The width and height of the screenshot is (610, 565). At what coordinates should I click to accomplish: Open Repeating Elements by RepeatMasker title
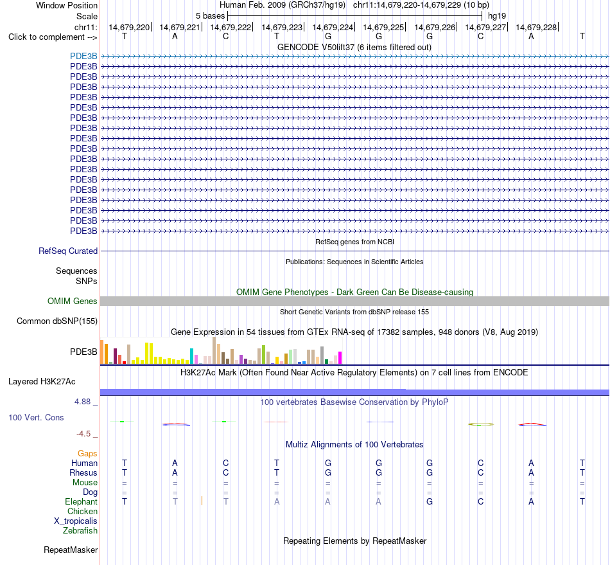[x=354, y=541]
